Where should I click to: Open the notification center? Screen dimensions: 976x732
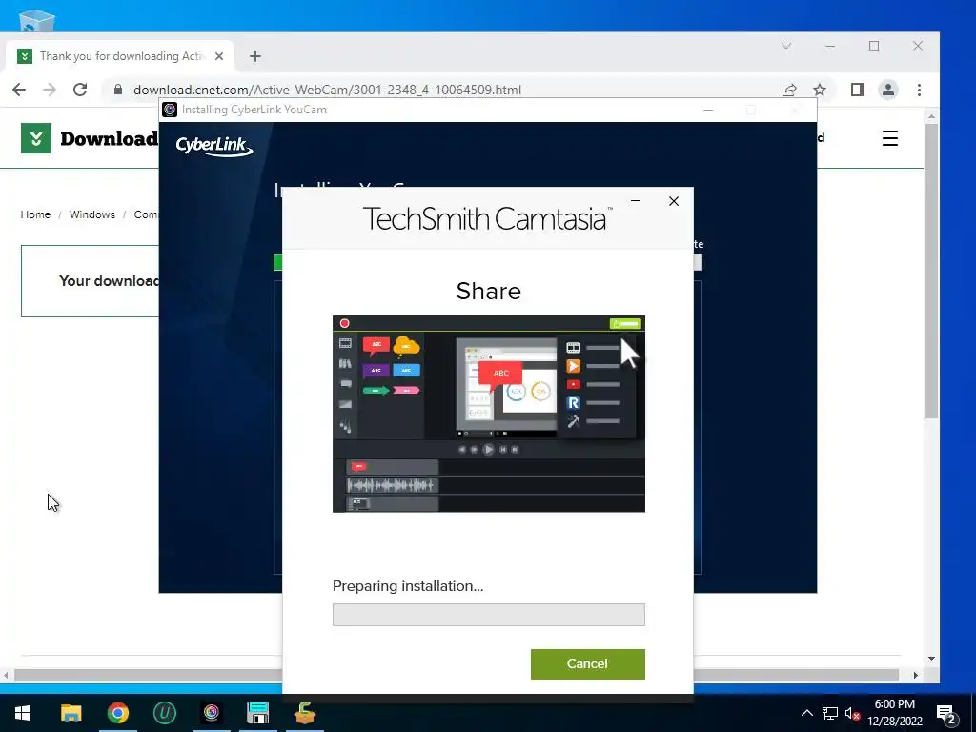click(946, 713)
